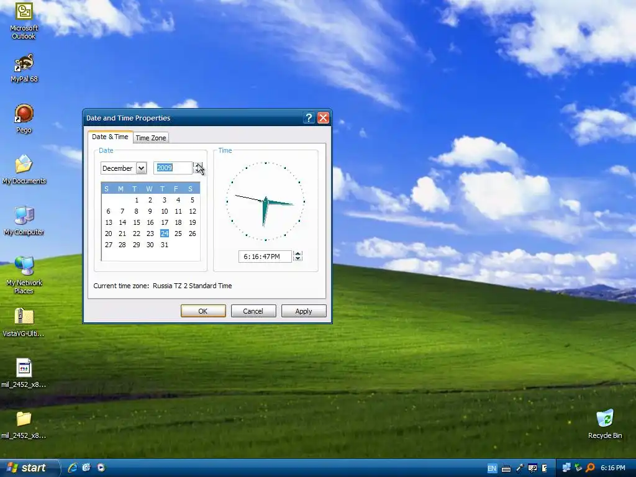The image size is (636, 477).
Task: Select day 31 in the calendar
Action: (x=164, y=245)
